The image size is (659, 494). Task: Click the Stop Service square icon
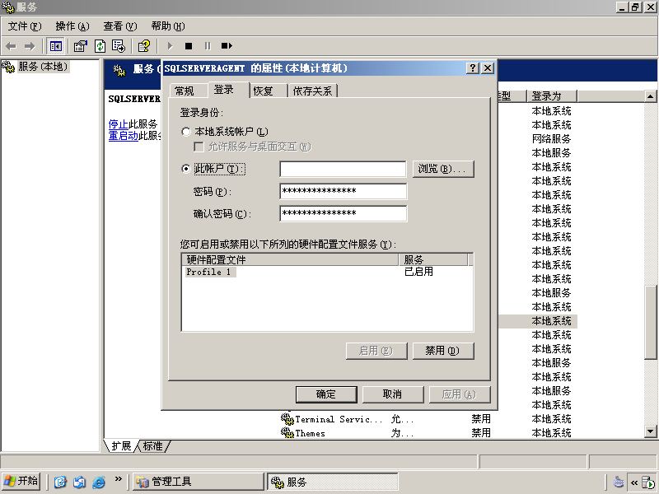tap(189, 46)
